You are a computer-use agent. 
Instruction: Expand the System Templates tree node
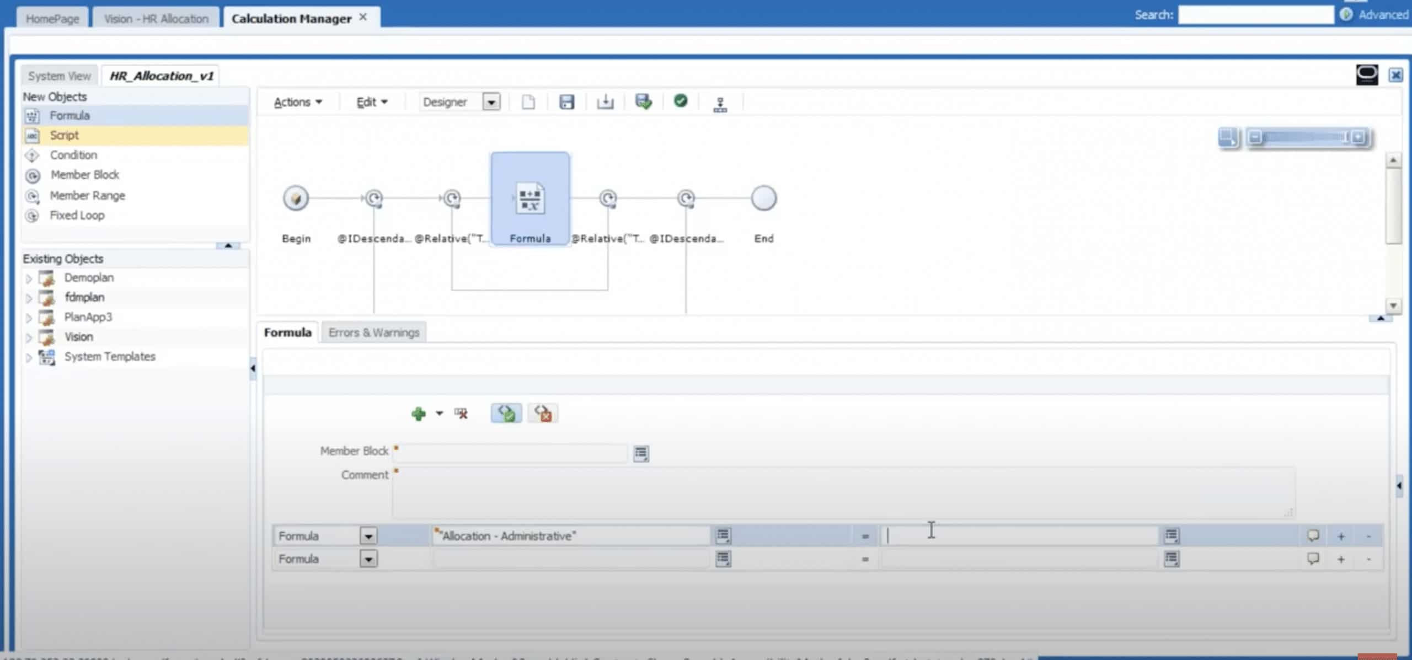pyautogui.click(x=29, y=357)
